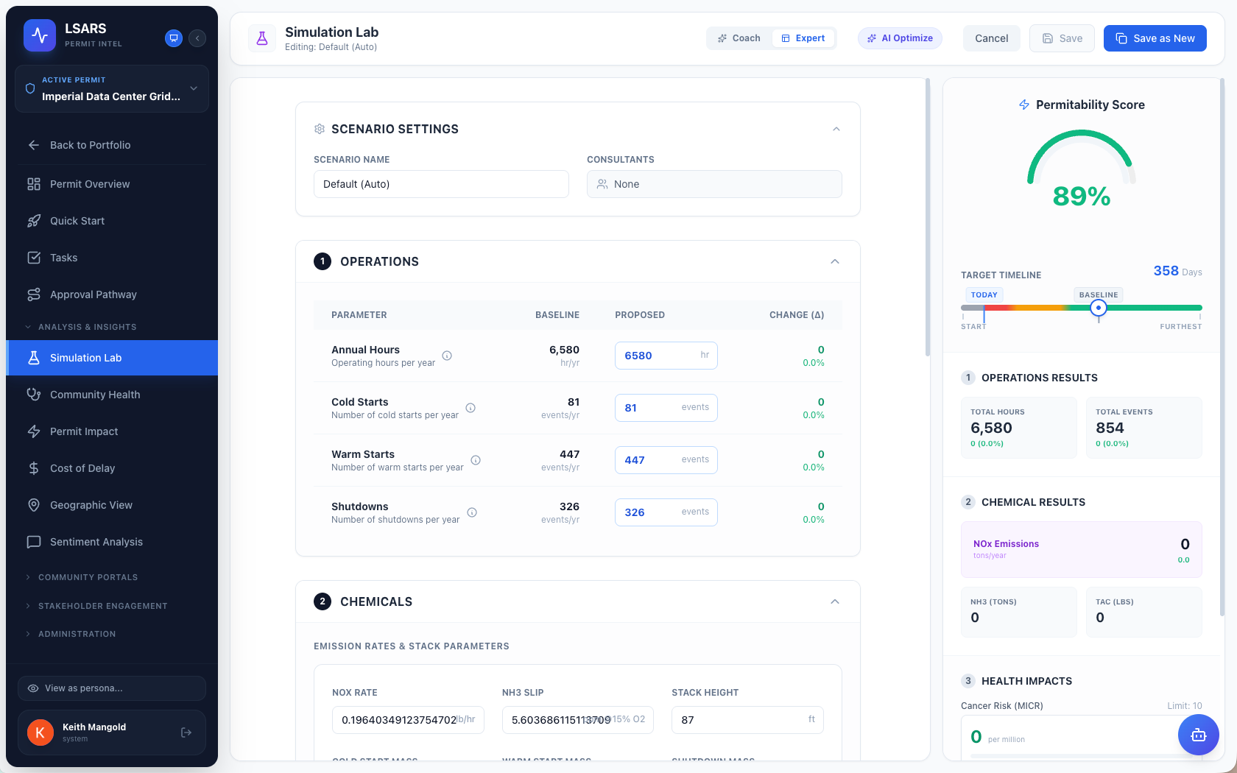Click the Total Hours result card
The width and height of the screenshot is (1237, 773).
(1019, 428)
